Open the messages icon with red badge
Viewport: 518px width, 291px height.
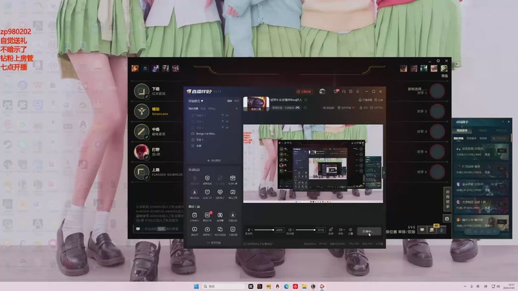click(x=336, y=91)
